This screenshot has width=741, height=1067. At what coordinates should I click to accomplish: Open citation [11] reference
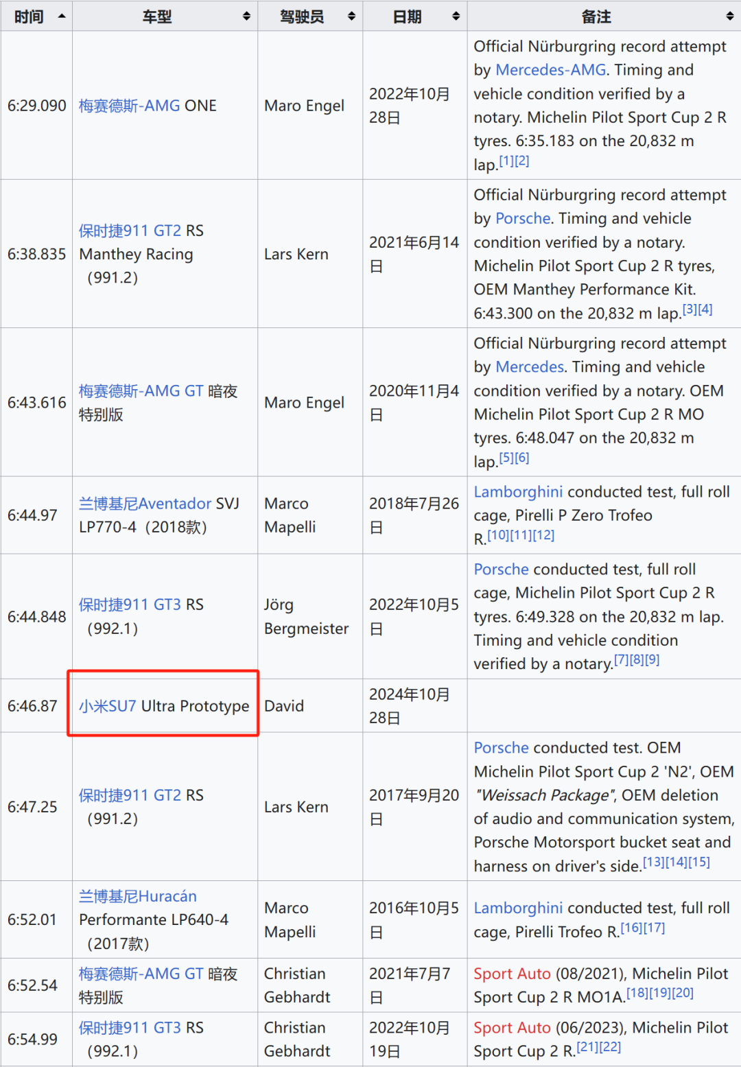[521, 536]
